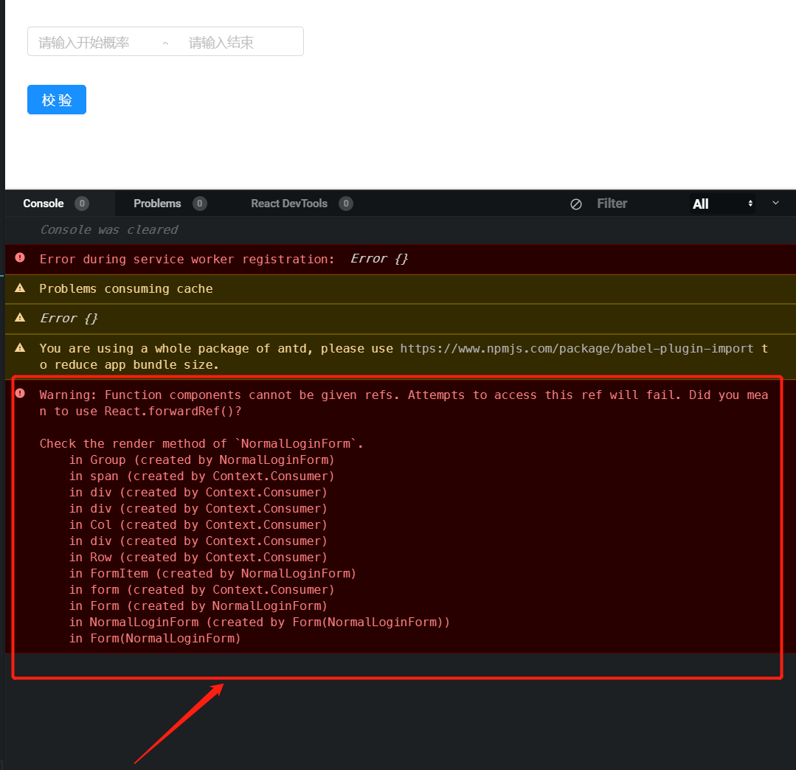The width and height of the screenshot is (796, 770).
Task: Click the '0' count badge beside Console
Action: [82, 204]
